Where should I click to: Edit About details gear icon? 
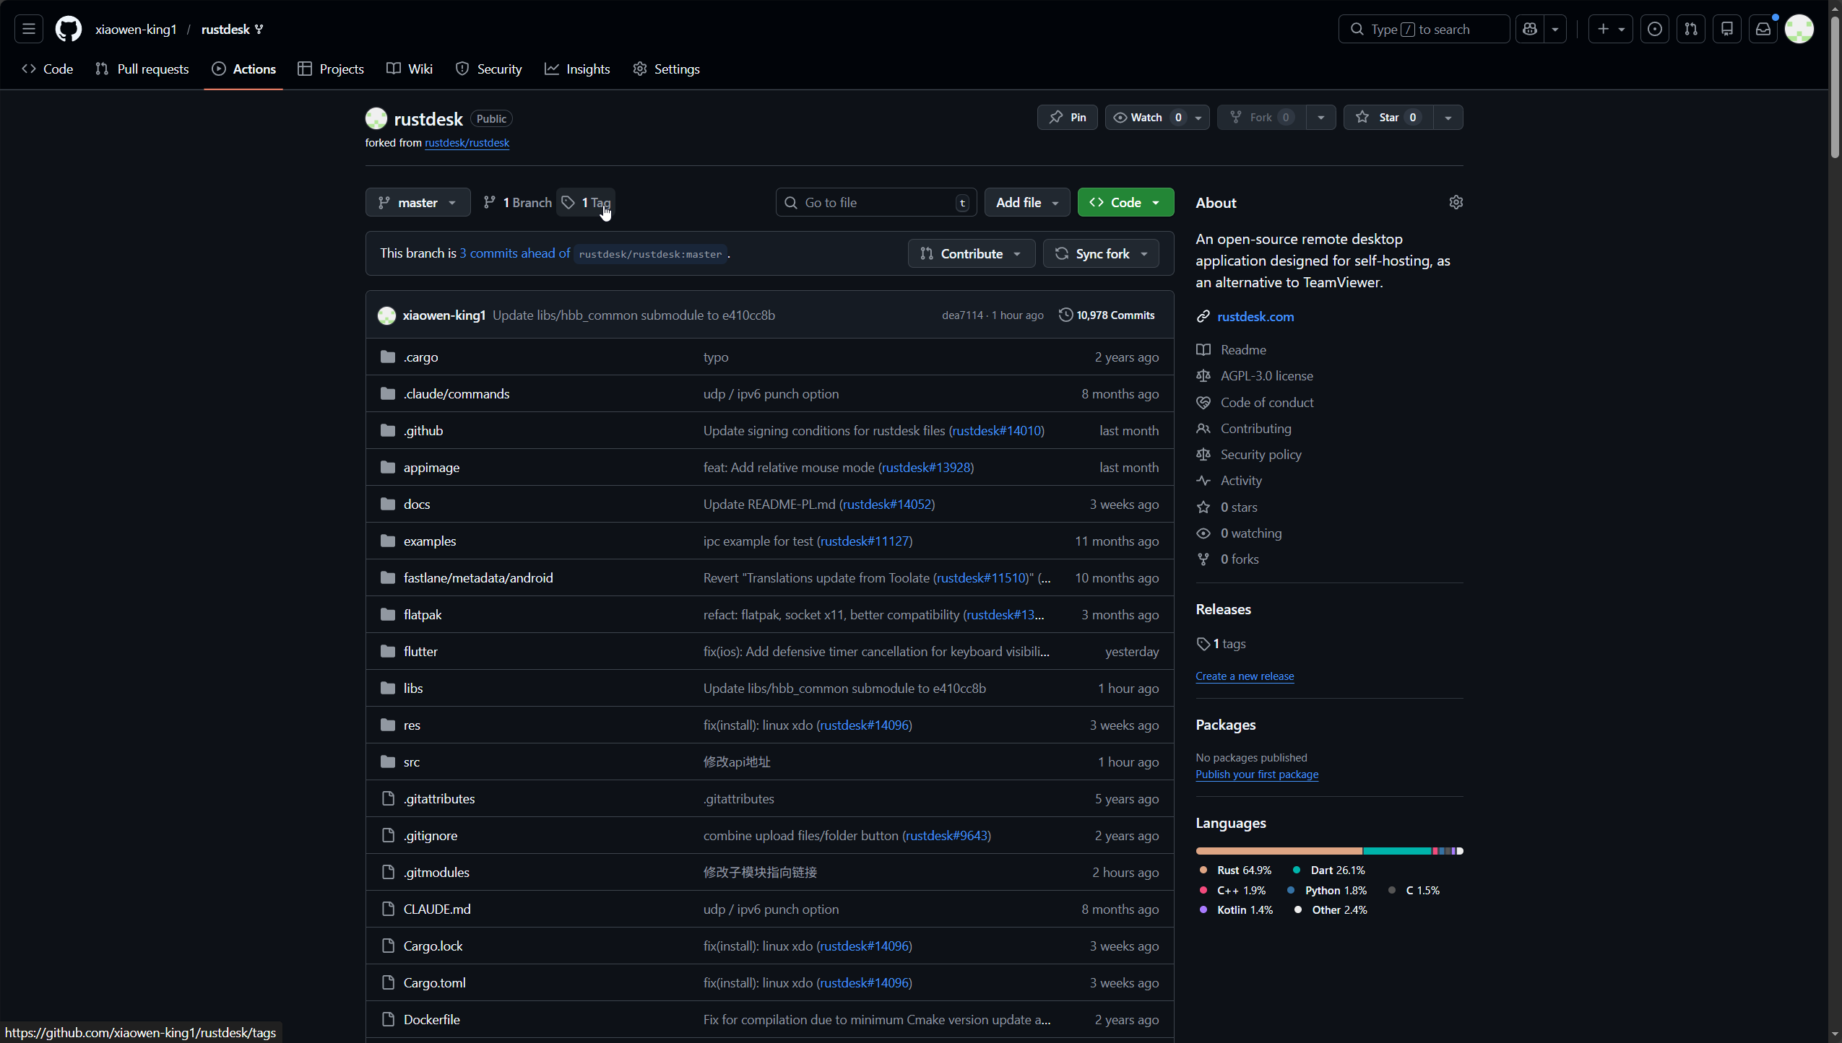[1456, 202]
